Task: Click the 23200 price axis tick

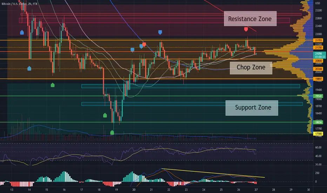Action: point(318,11)
